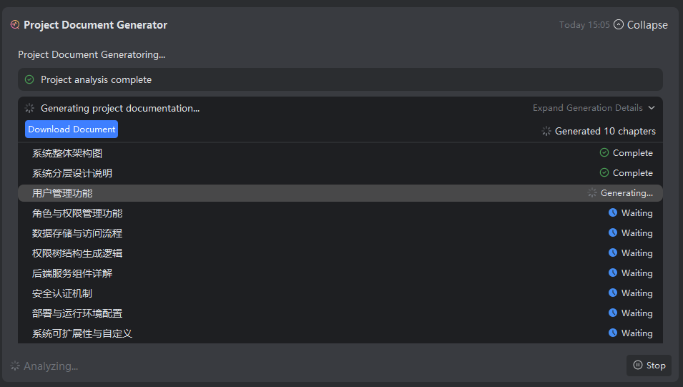Click the spinner beside Generated 10 chapters
This screenshot has width=683, height=387.
click(546, 131)
